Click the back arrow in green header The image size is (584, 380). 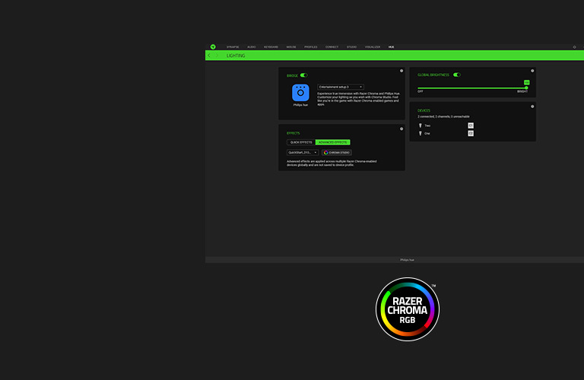click(209, 55)
